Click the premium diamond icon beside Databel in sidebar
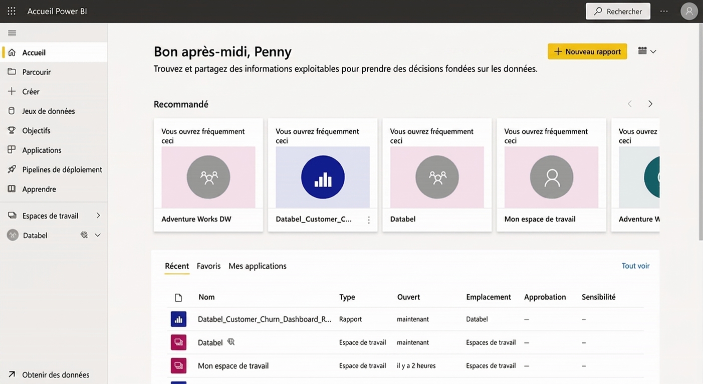The image size is (703, 384). (84, 235)
